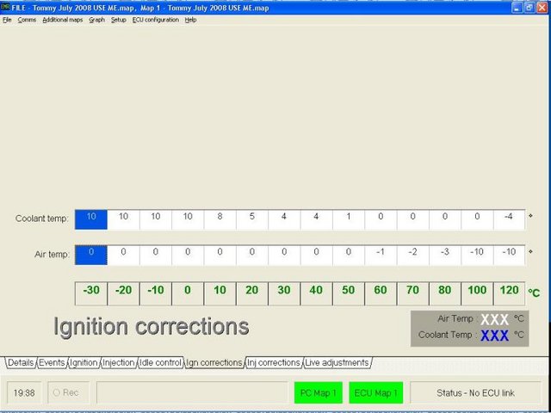Screen dimensions: 551x413
Task: Click the white Air Temp XXX readout
Action: 494,319
